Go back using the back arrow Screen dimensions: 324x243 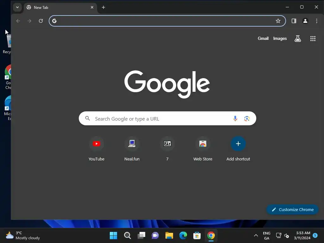pyautogui.click(x=18, y=21)
